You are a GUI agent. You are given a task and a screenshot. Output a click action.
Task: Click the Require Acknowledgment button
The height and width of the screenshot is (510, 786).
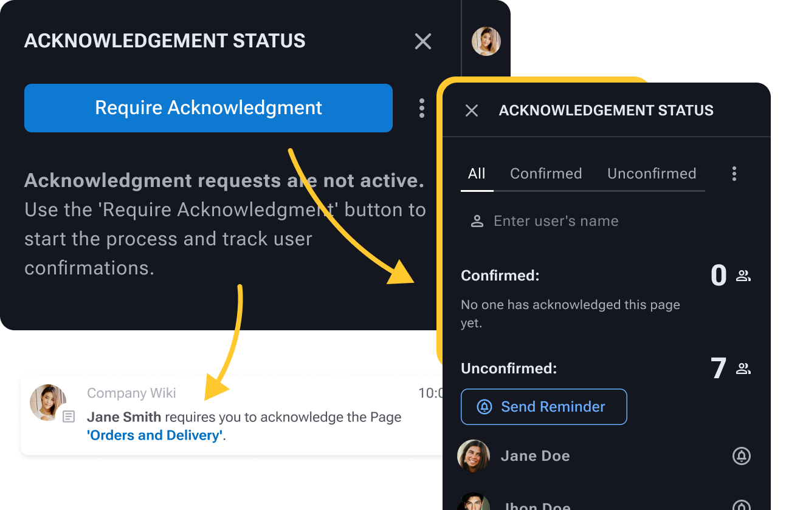pos(209,108)
